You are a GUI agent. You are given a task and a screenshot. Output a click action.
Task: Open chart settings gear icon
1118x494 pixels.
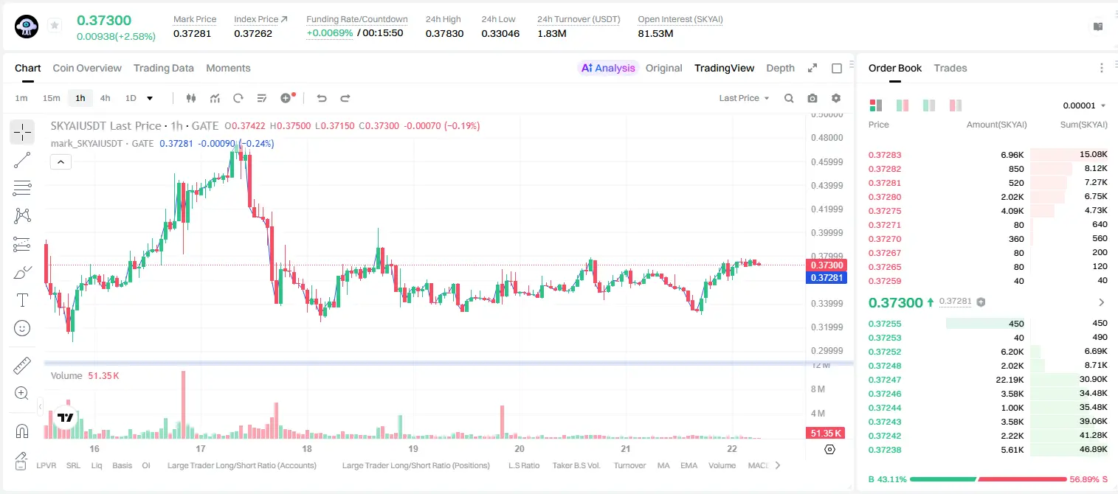coord(836,98)
